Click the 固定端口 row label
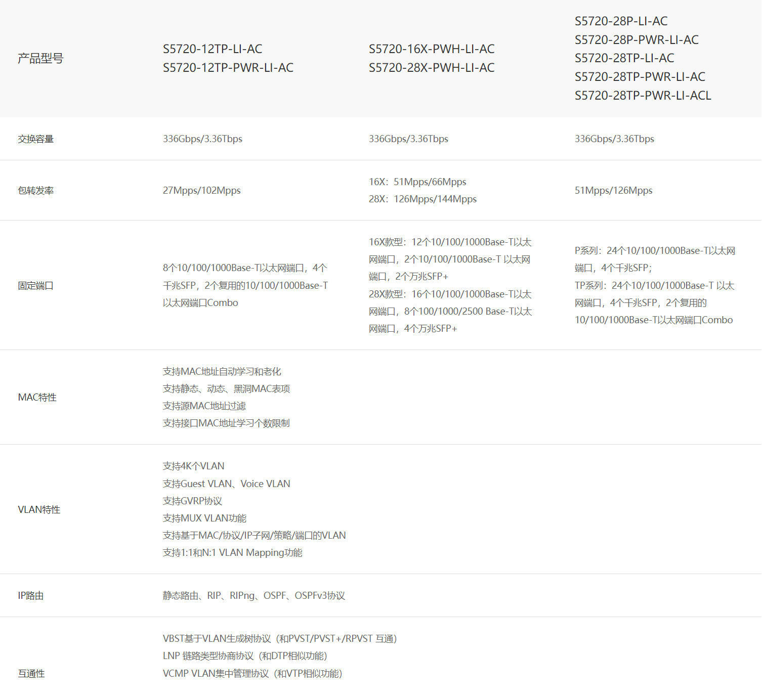Image resolution: width=762 pixels, height=699 pixels. coord(35,286)
